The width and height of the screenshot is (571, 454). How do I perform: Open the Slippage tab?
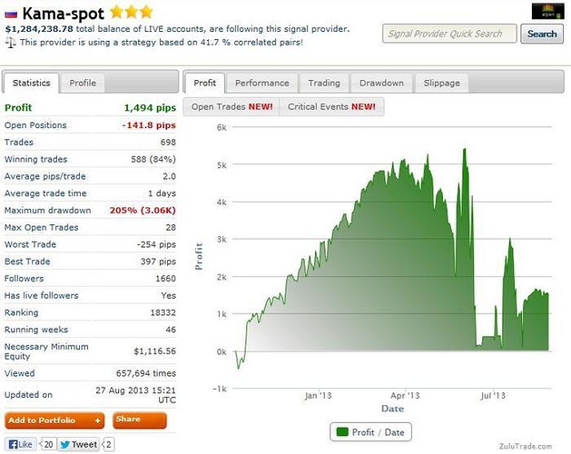tap(441, 83)
